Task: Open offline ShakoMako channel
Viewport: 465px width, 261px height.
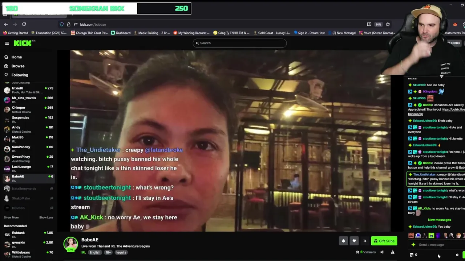Action: [x=28, y=198]
